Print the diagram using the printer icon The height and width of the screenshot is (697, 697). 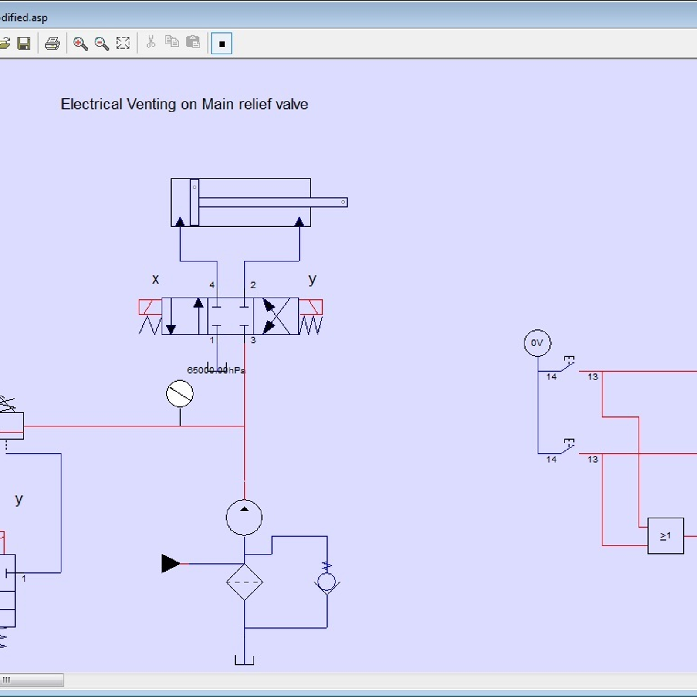pyautogui.click(x=52, y=43)
